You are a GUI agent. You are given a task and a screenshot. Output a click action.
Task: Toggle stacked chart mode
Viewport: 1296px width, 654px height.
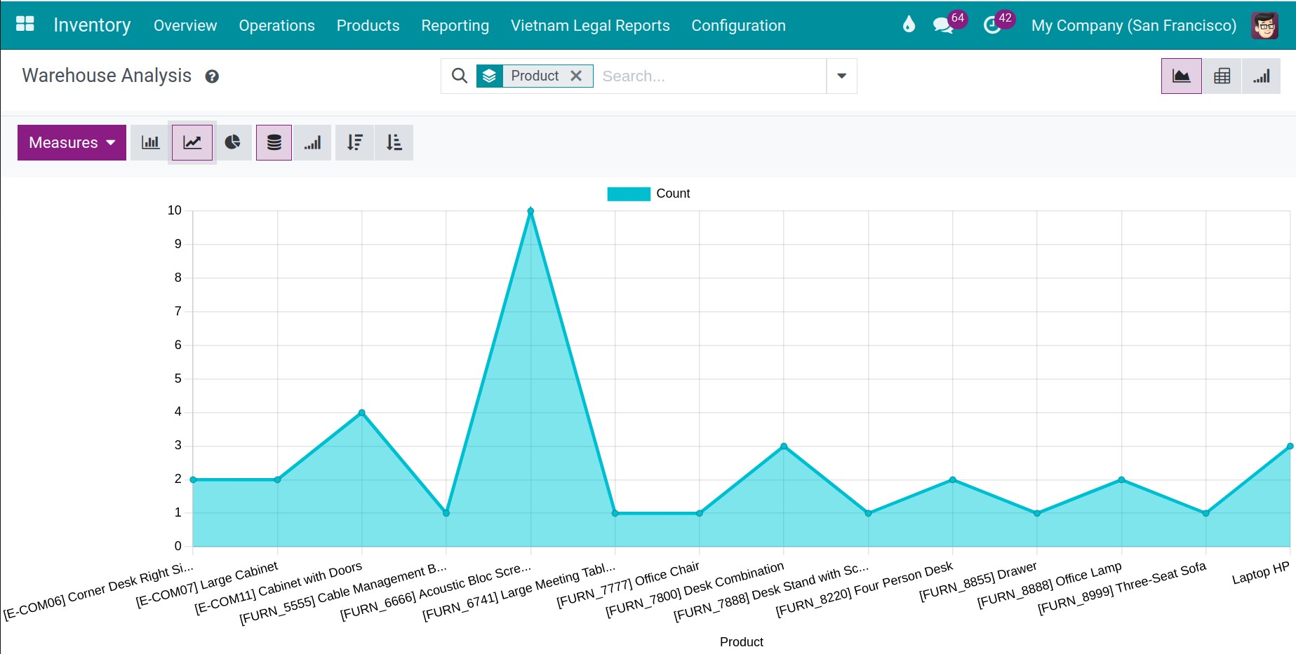(274, 142)
